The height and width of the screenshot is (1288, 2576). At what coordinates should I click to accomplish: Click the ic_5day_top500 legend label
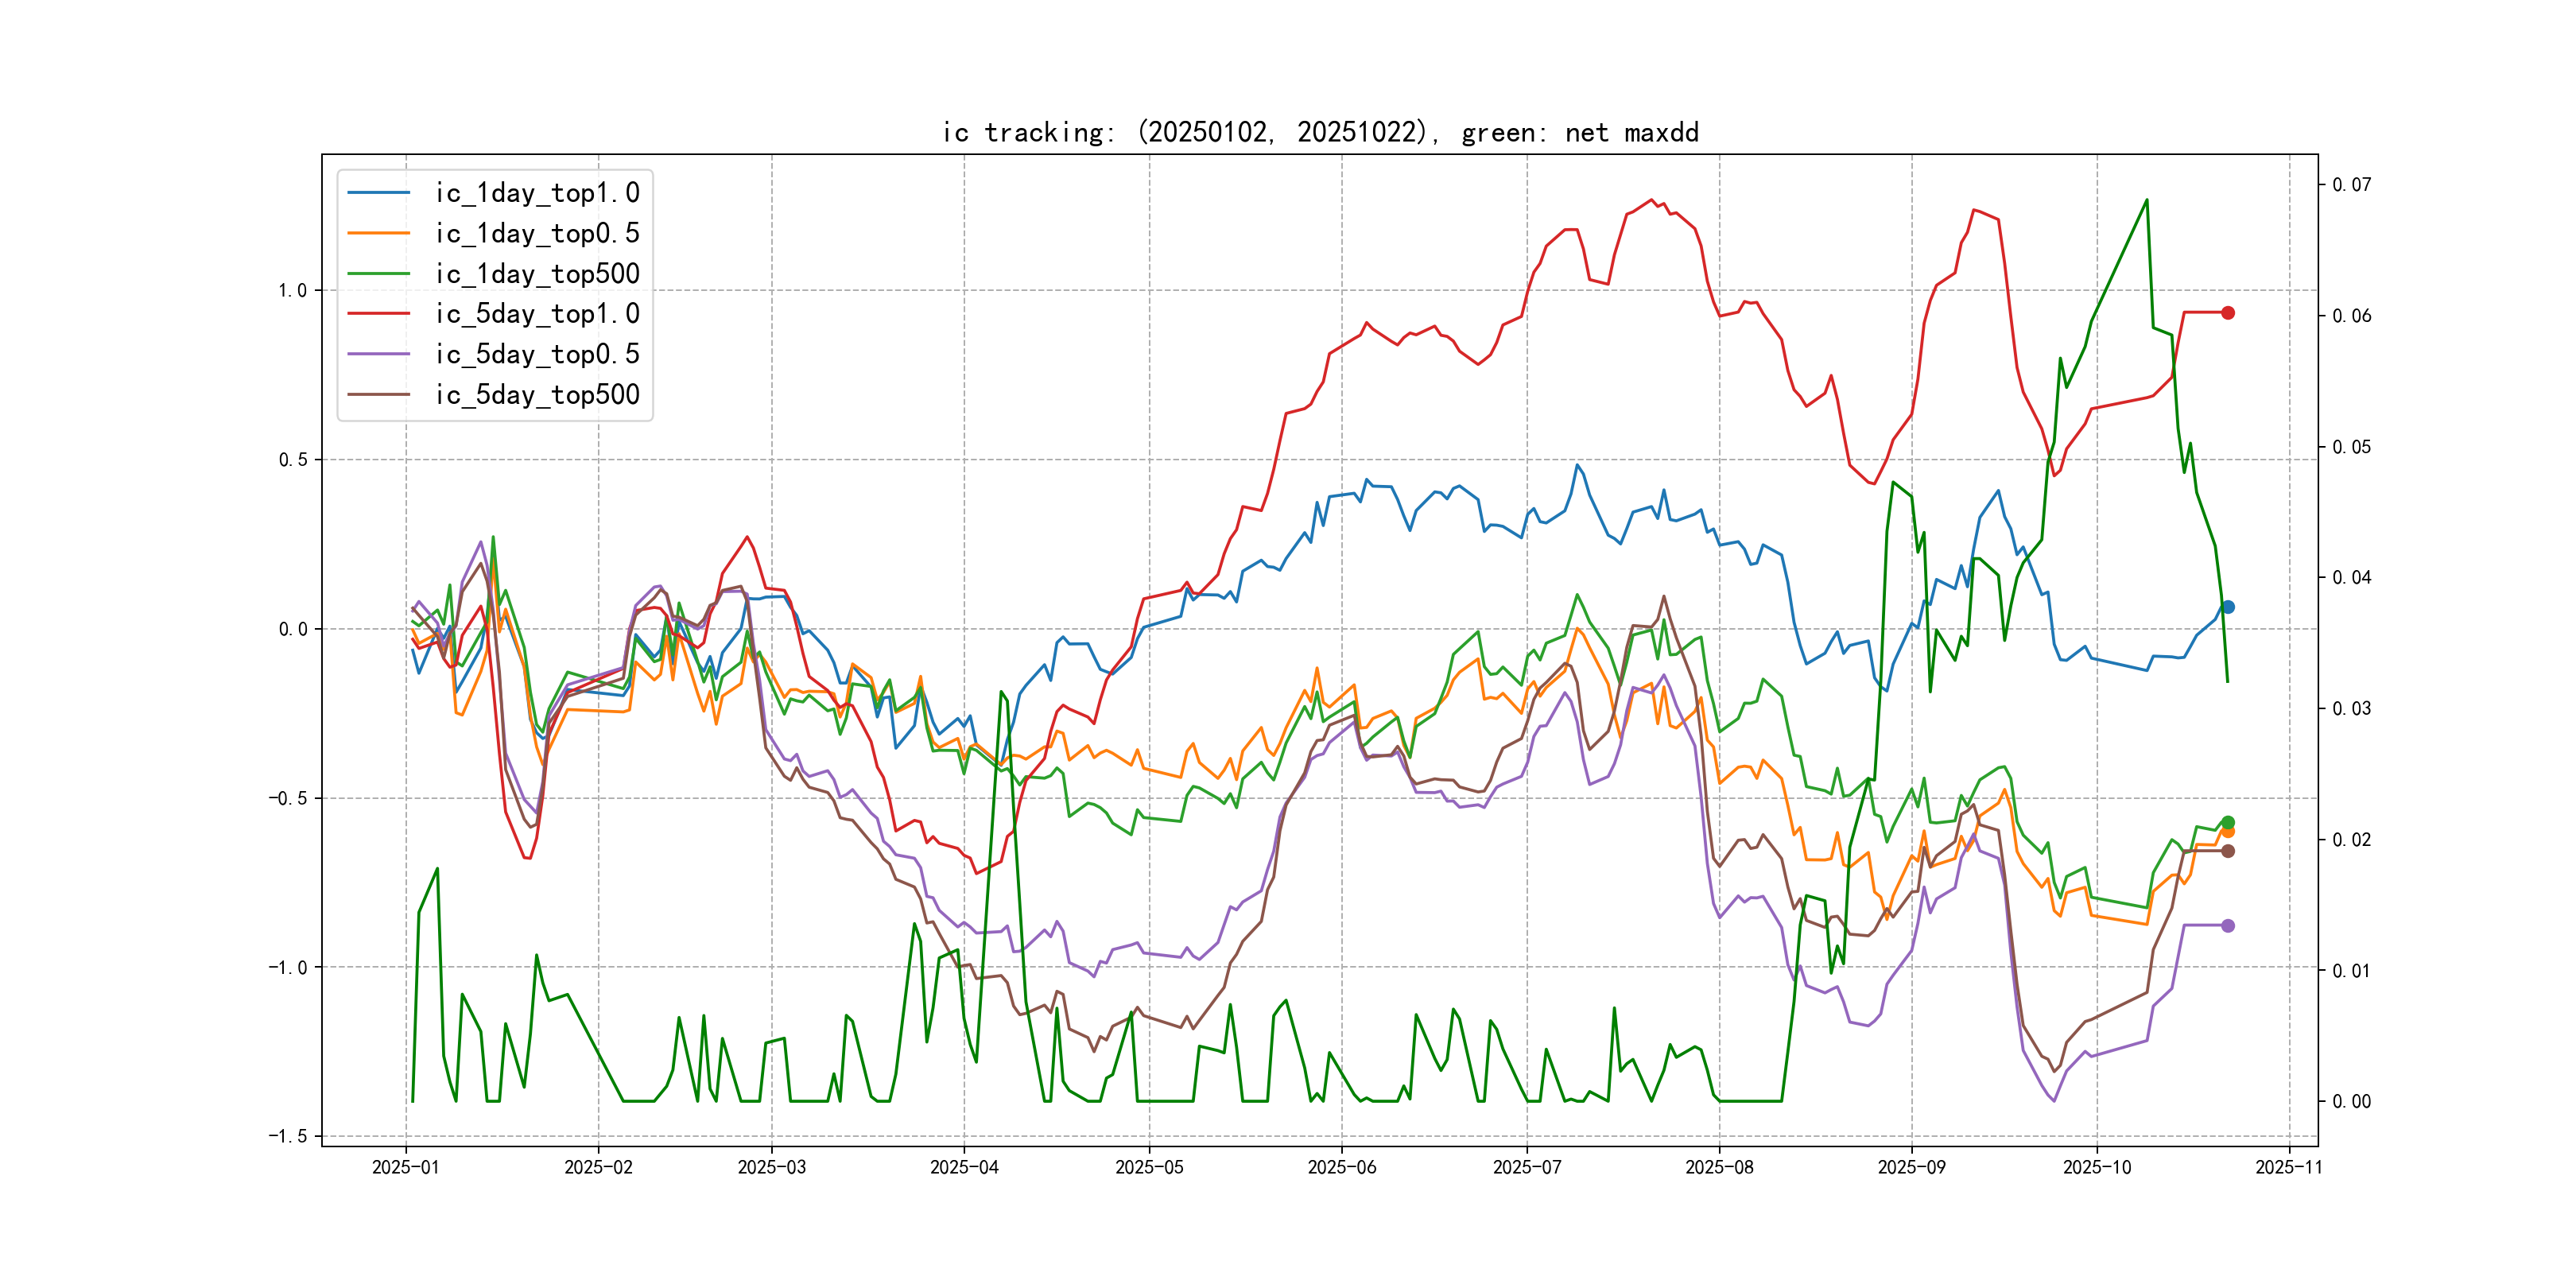coord(537,395)
